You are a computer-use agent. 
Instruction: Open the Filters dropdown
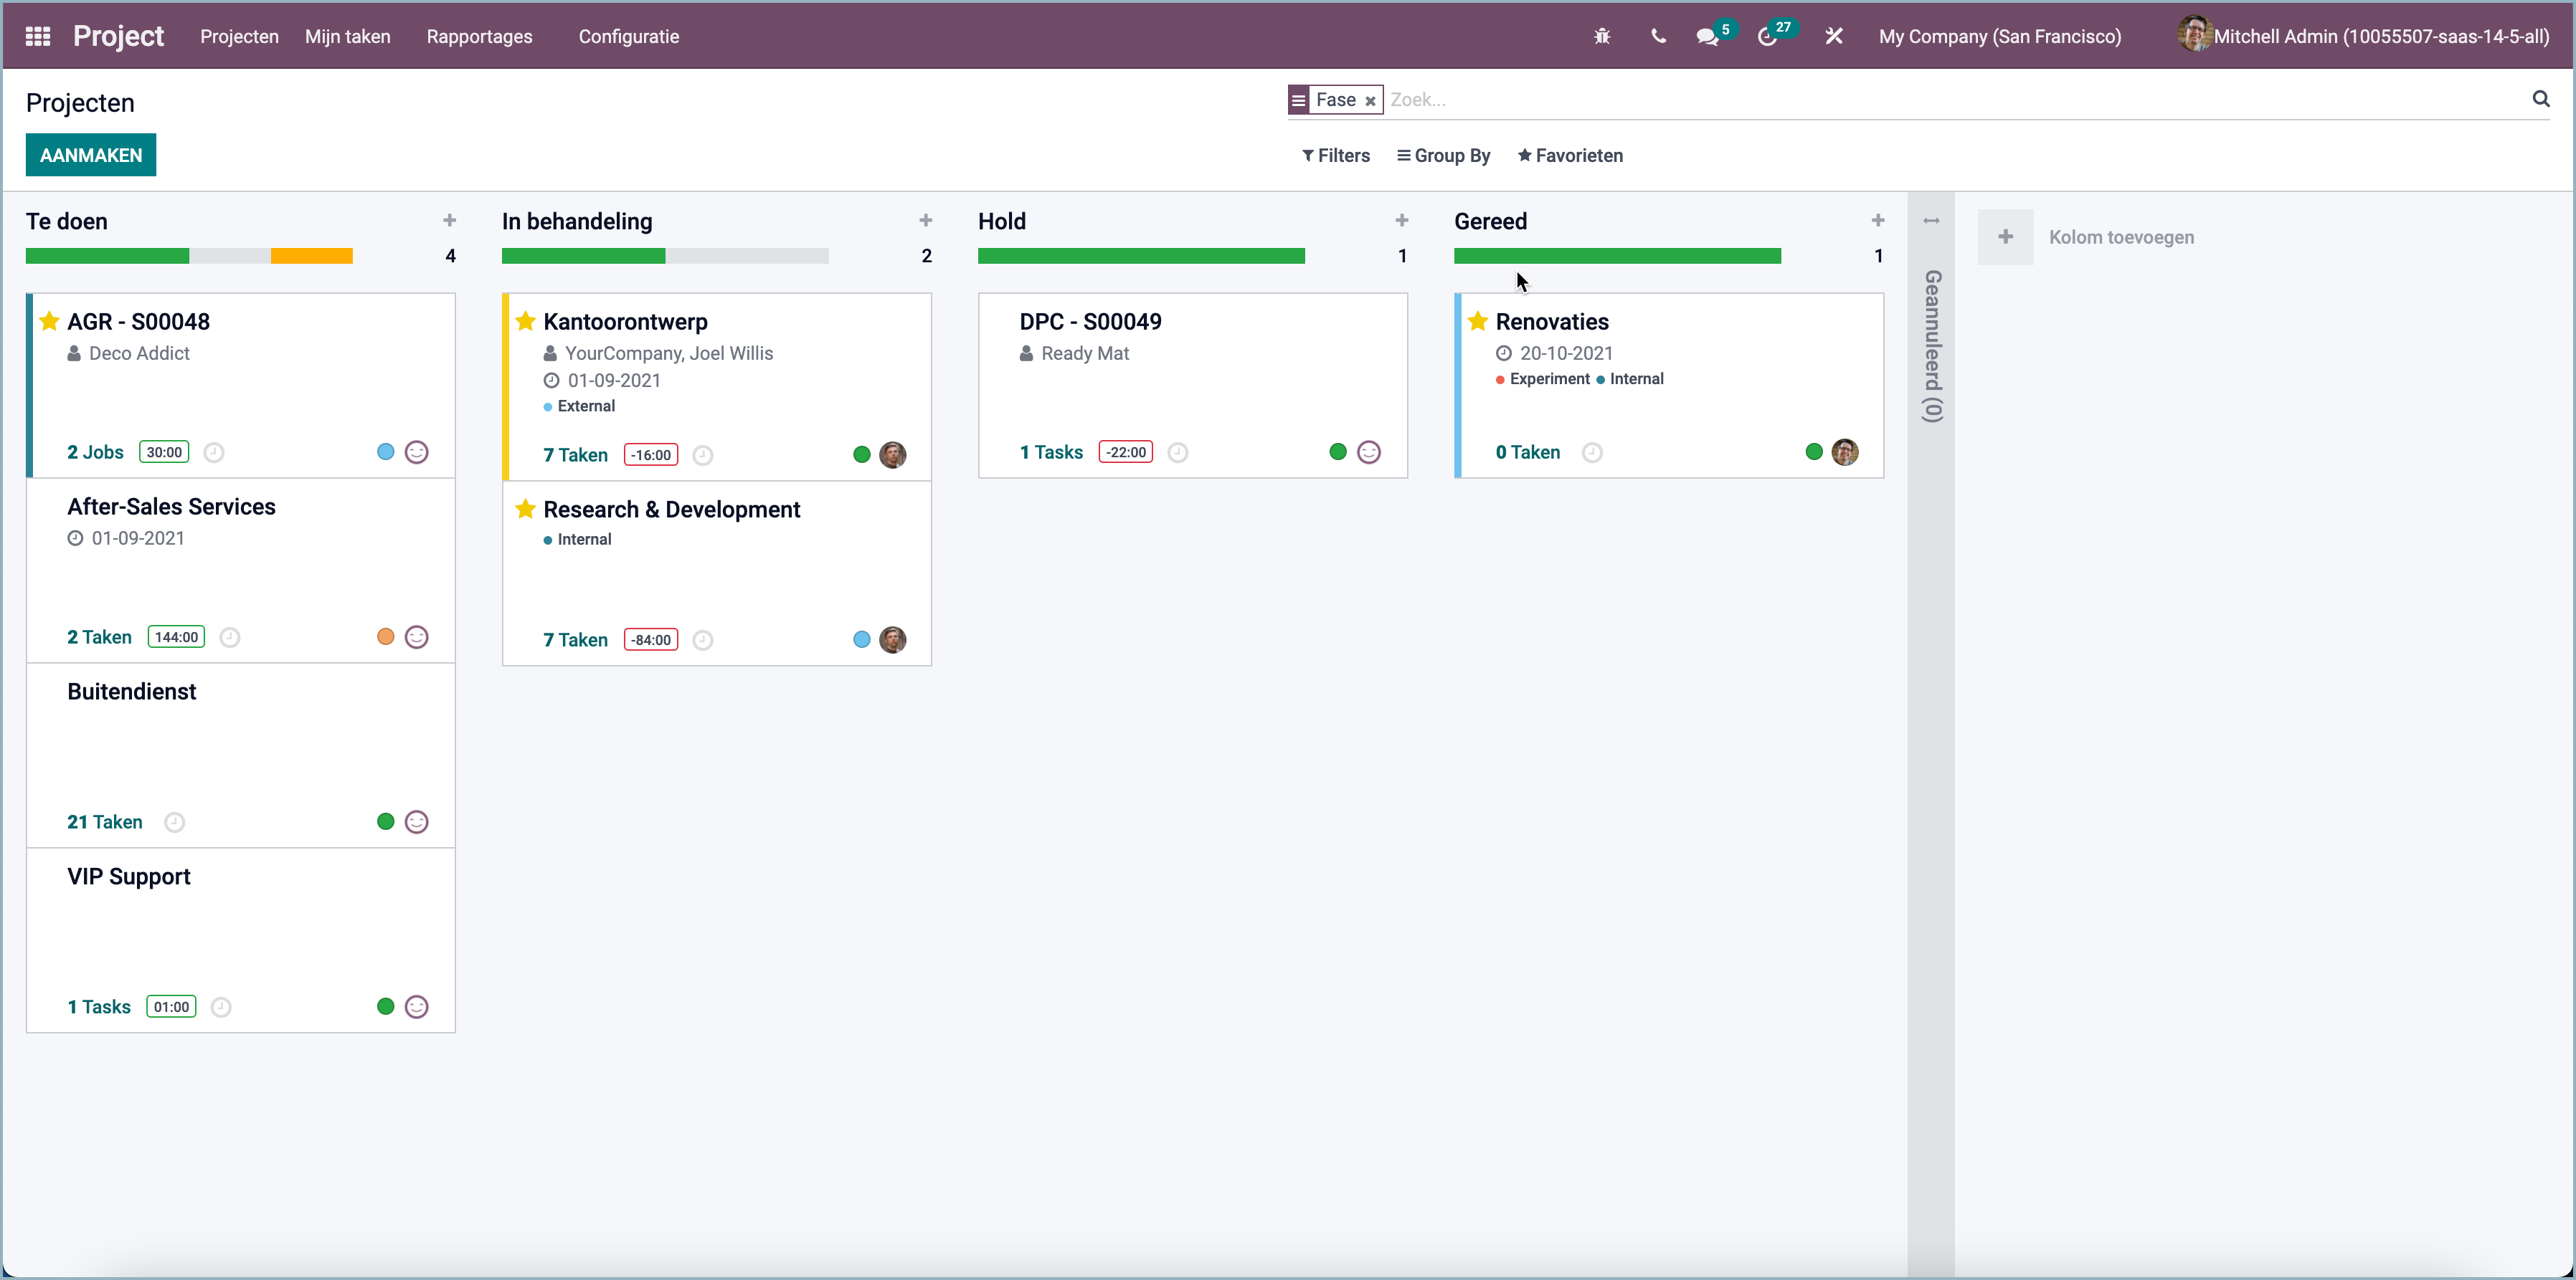1336,156
